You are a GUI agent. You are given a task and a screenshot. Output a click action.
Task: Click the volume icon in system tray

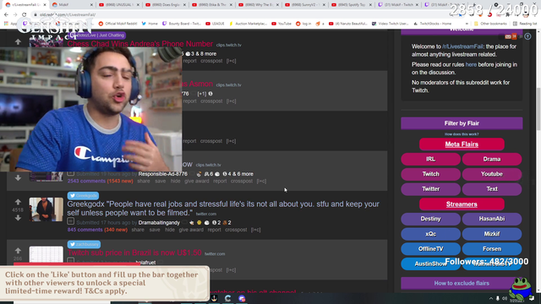click(x=505, y=298)
